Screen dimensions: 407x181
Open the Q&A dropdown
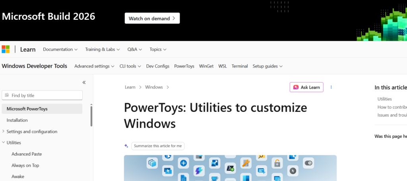[135, 49]
